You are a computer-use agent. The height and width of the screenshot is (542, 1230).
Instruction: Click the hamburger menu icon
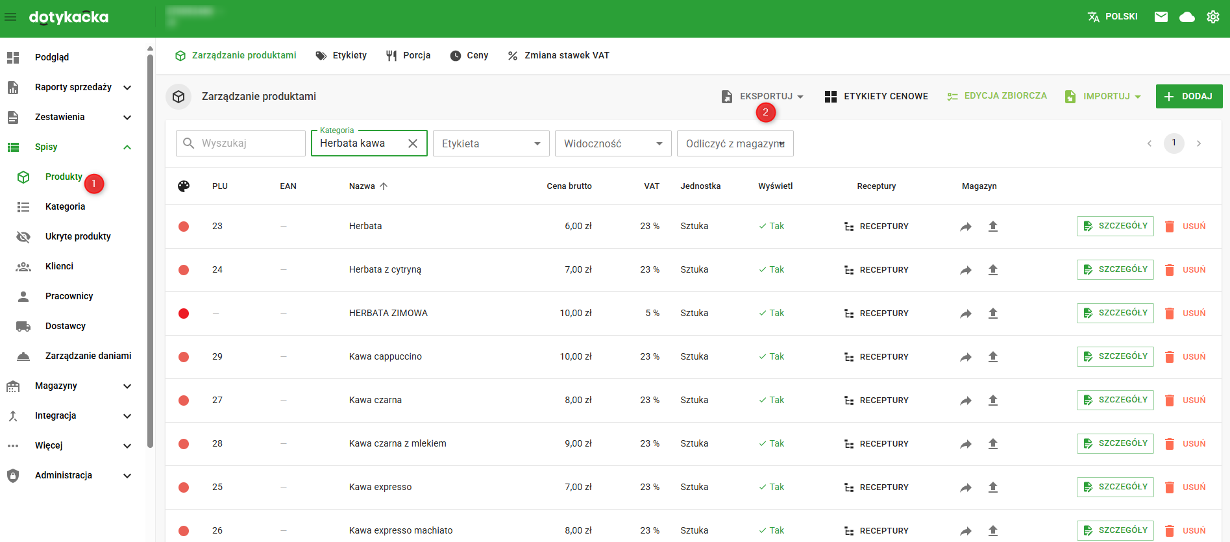click(x=11, y=17)
